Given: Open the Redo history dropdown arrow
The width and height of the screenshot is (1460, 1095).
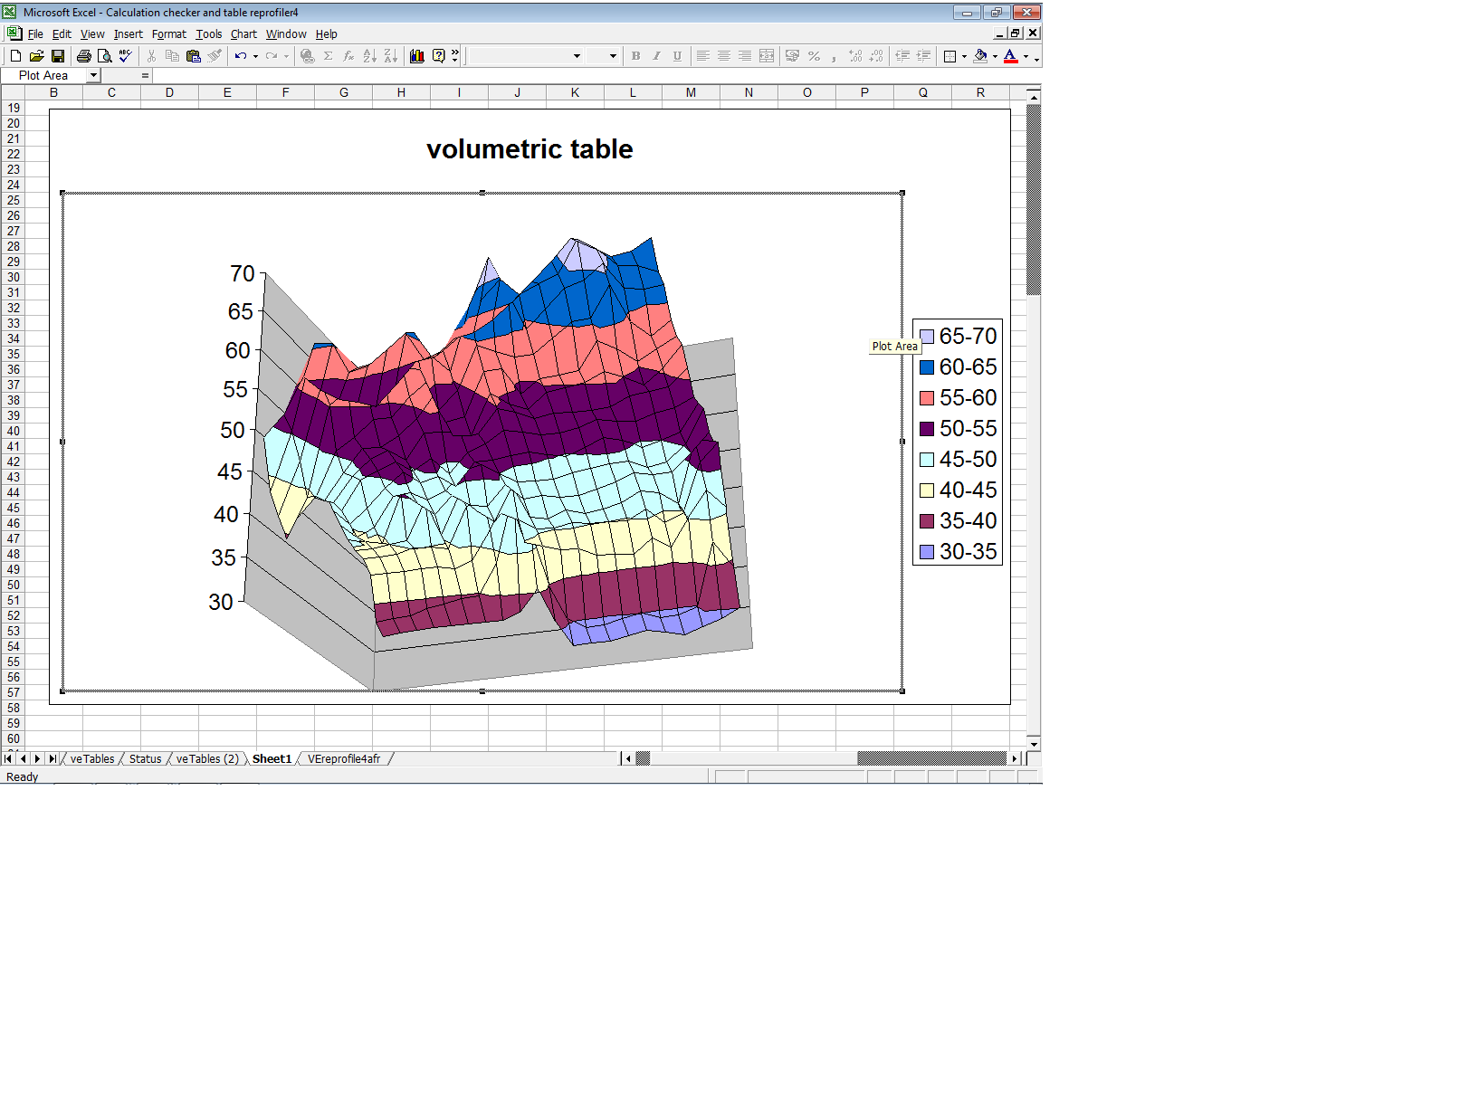Looking at the screenshot, I should (286, 56).
